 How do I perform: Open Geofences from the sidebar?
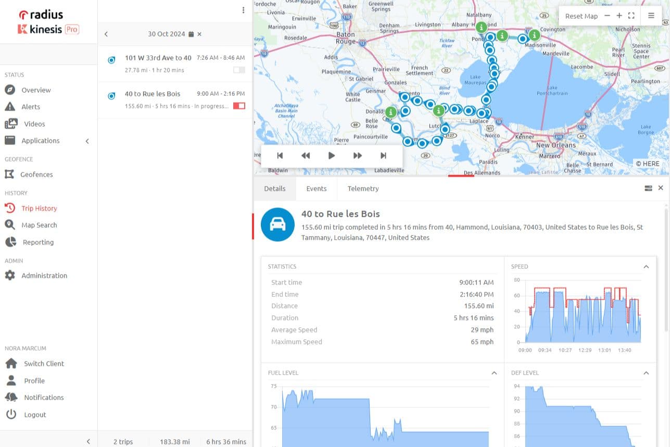[x=36, y=175]
